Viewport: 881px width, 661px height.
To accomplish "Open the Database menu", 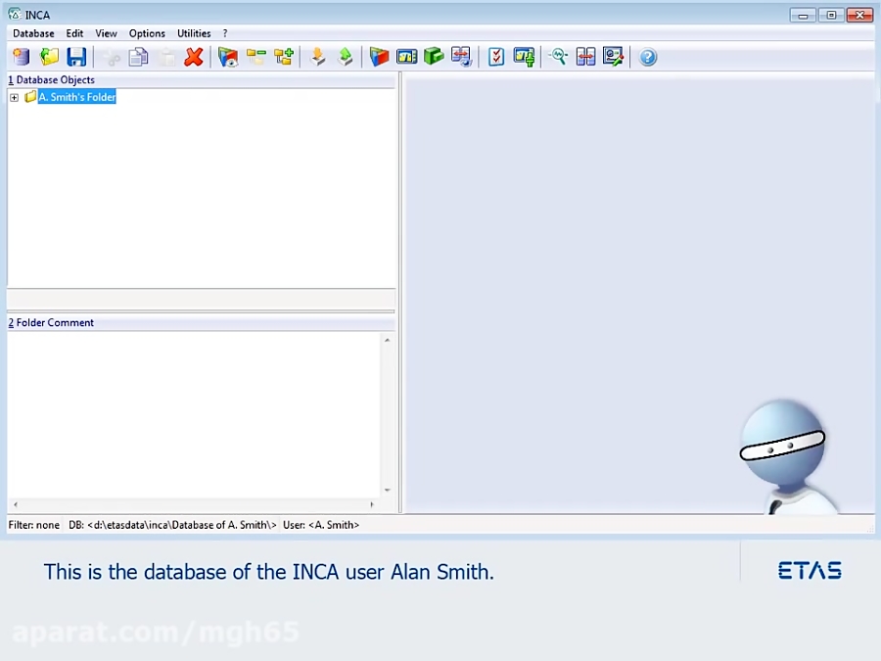I will point(32,32).
